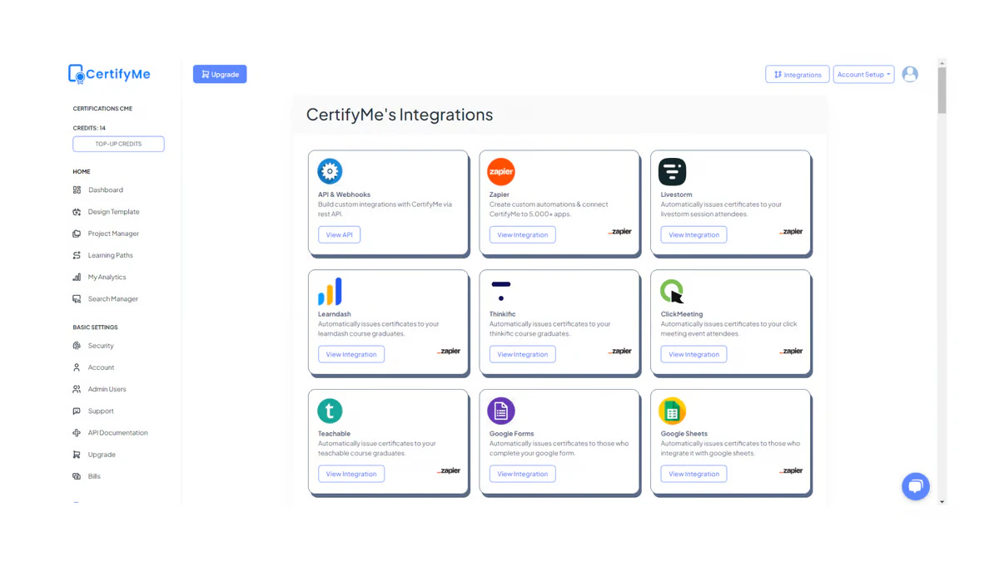Select the API & Webhooks gear icon
The image size is (999, 561).
coord(331,170)
